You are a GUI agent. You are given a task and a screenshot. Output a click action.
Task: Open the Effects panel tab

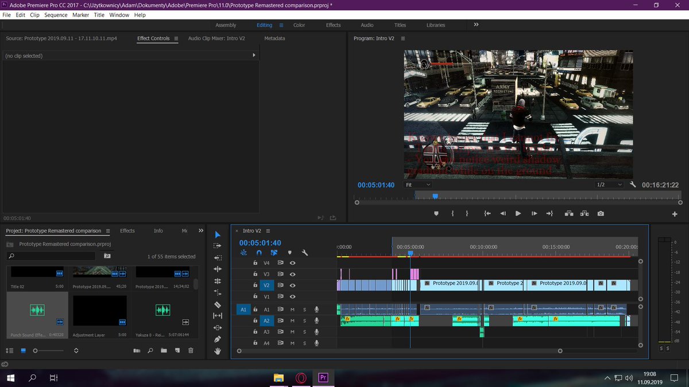tap(127, 231)
